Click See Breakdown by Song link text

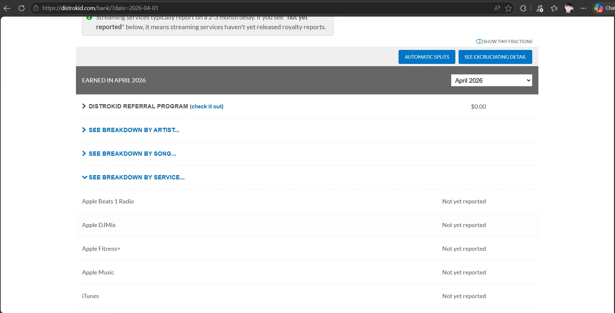point(132,154)
